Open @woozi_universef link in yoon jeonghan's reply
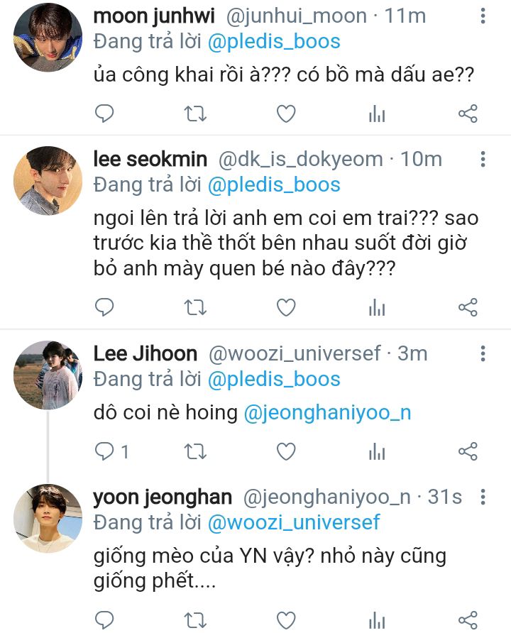This screenshot has height=633, width=511. click(x=294, y=523)
